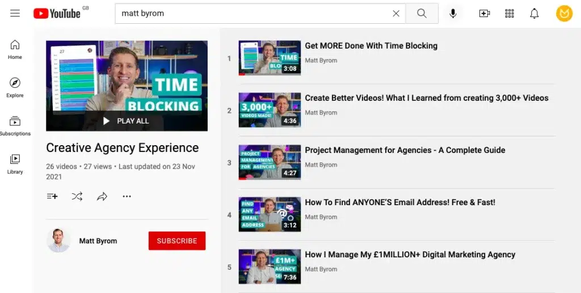The height and width of the screenshot is (293, 581).
Task: Open Library in sidebar
Action: tap(15, 164)
